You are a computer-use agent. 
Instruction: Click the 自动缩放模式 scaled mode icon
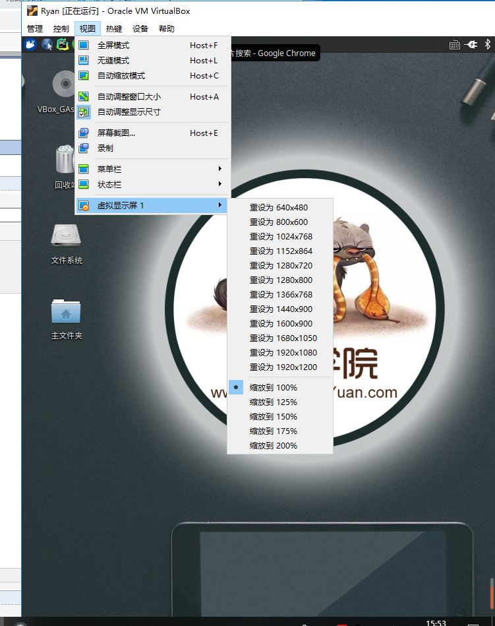(83, 75)
